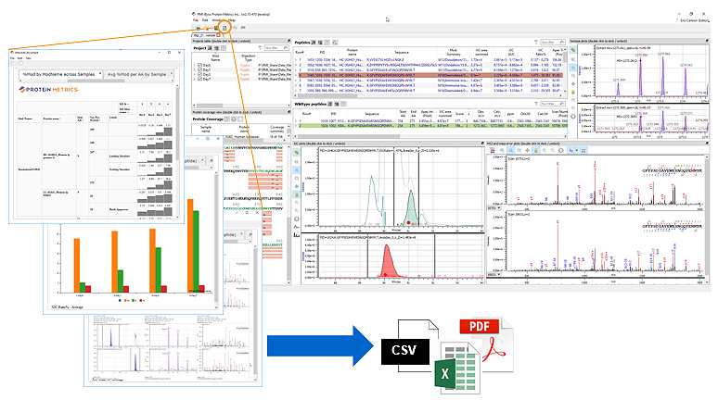Screen dimensions: 718x400
Task: Click the circle reset icon in XIC plots toolbar
Action: tap(297, 219)
